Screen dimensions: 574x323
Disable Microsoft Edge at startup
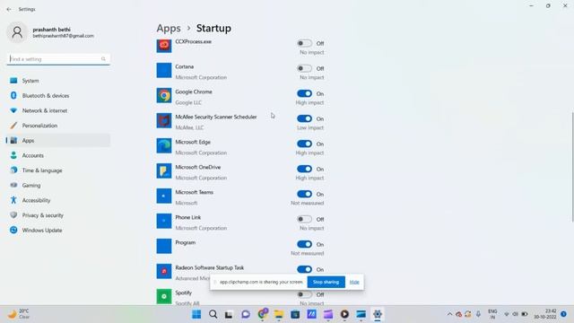[x=304, y=144]
